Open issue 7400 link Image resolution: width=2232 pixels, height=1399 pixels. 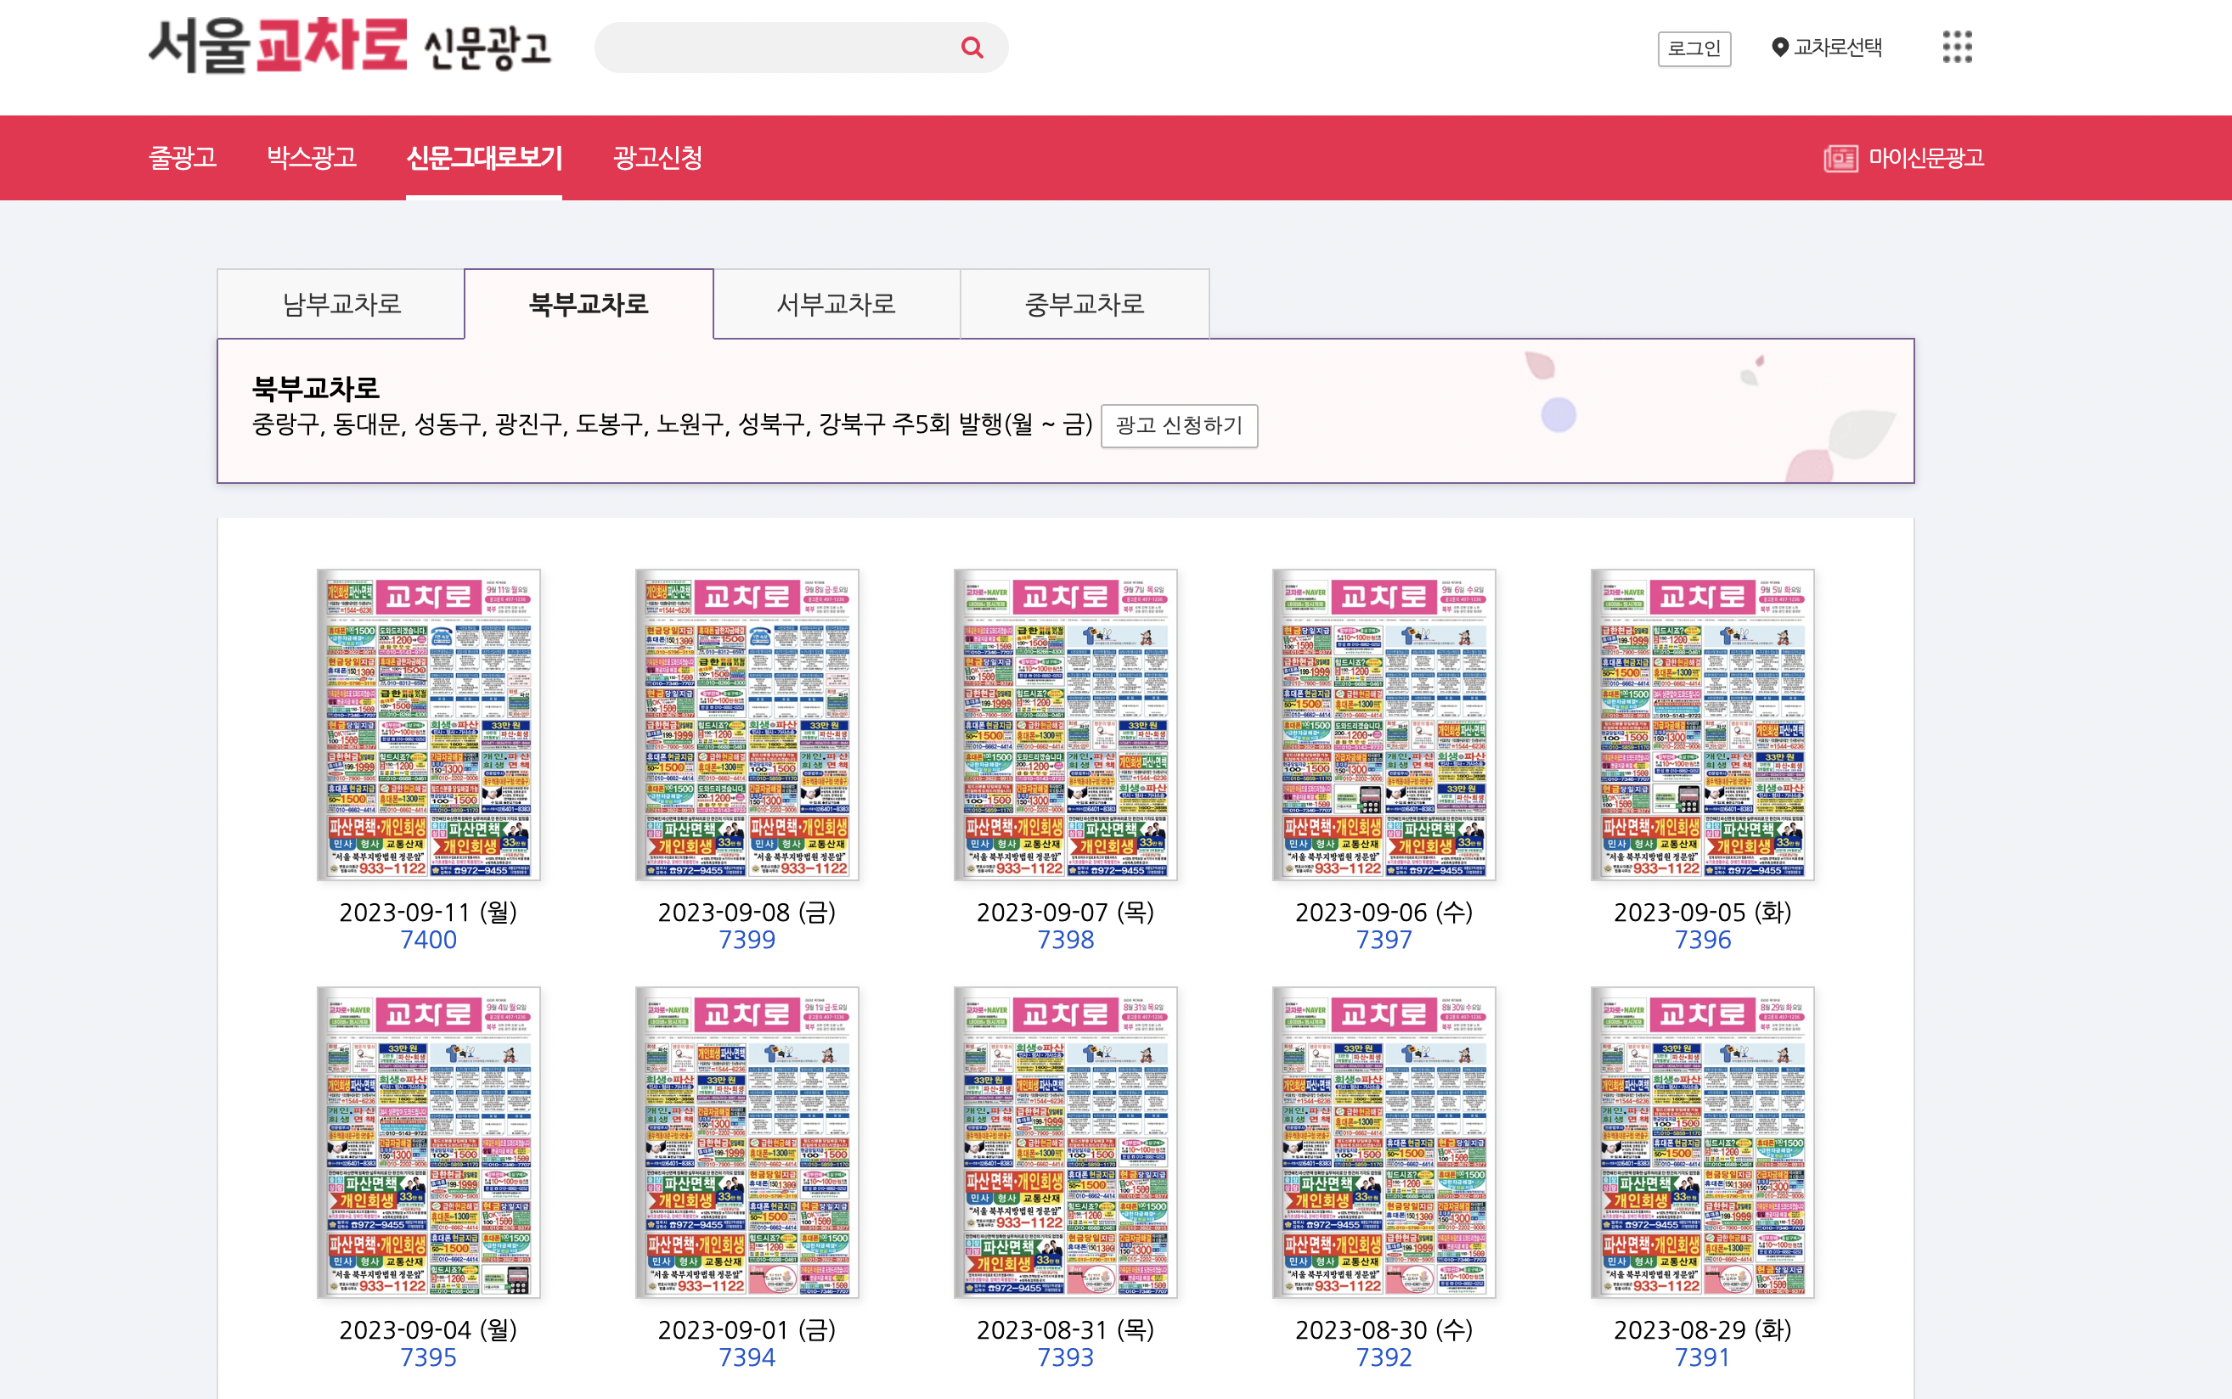pyautogui.click(x=430, y=939)
